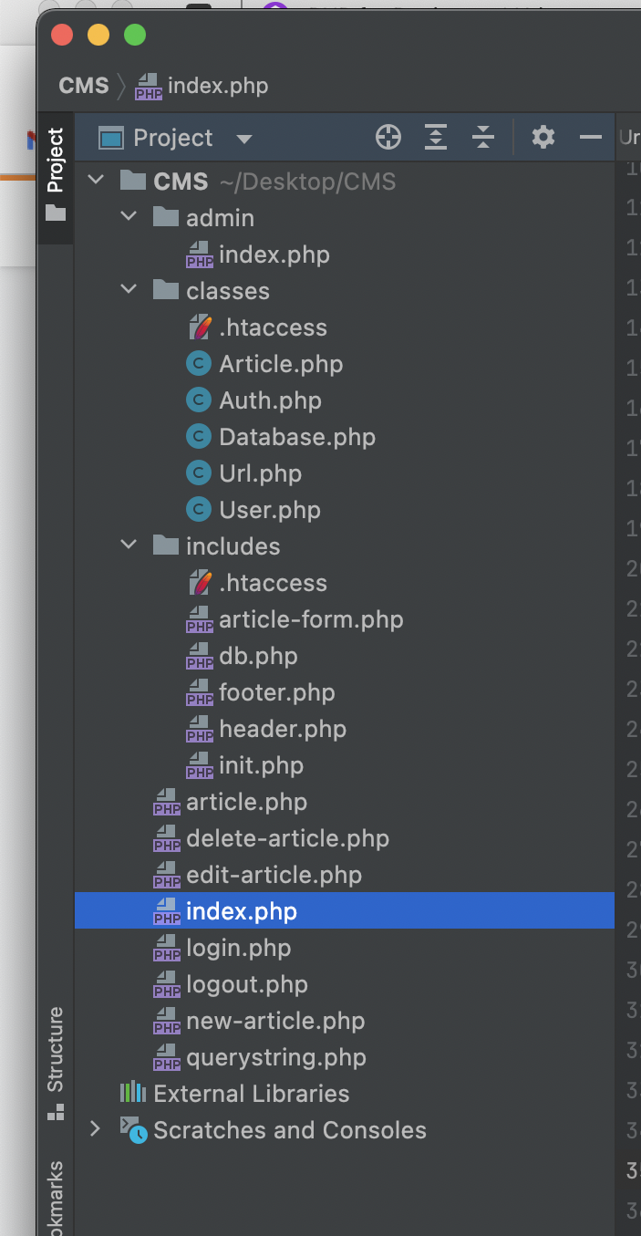
Task: Click index.php in the breadcrumb path
Action: (x=218, y=86)
